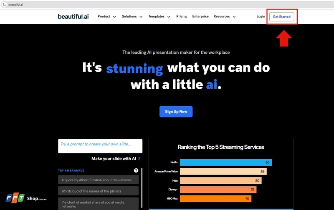Viewport: 334px width, 210px height.
Task: Open the Product menu
Action: click(104, 16)
